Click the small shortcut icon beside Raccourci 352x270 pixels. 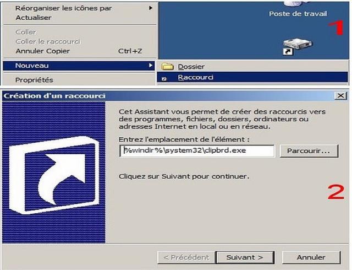click(x=164, y=79)
